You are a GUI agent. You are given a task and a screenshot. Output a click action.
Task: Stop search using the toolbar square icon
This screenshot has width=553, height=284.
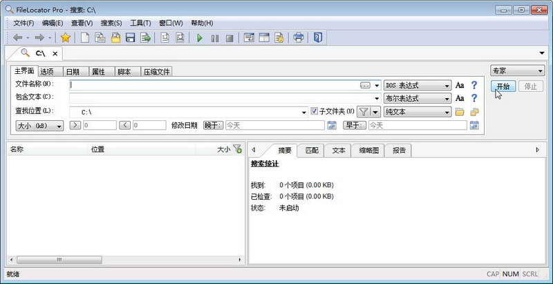coord(229,38)
